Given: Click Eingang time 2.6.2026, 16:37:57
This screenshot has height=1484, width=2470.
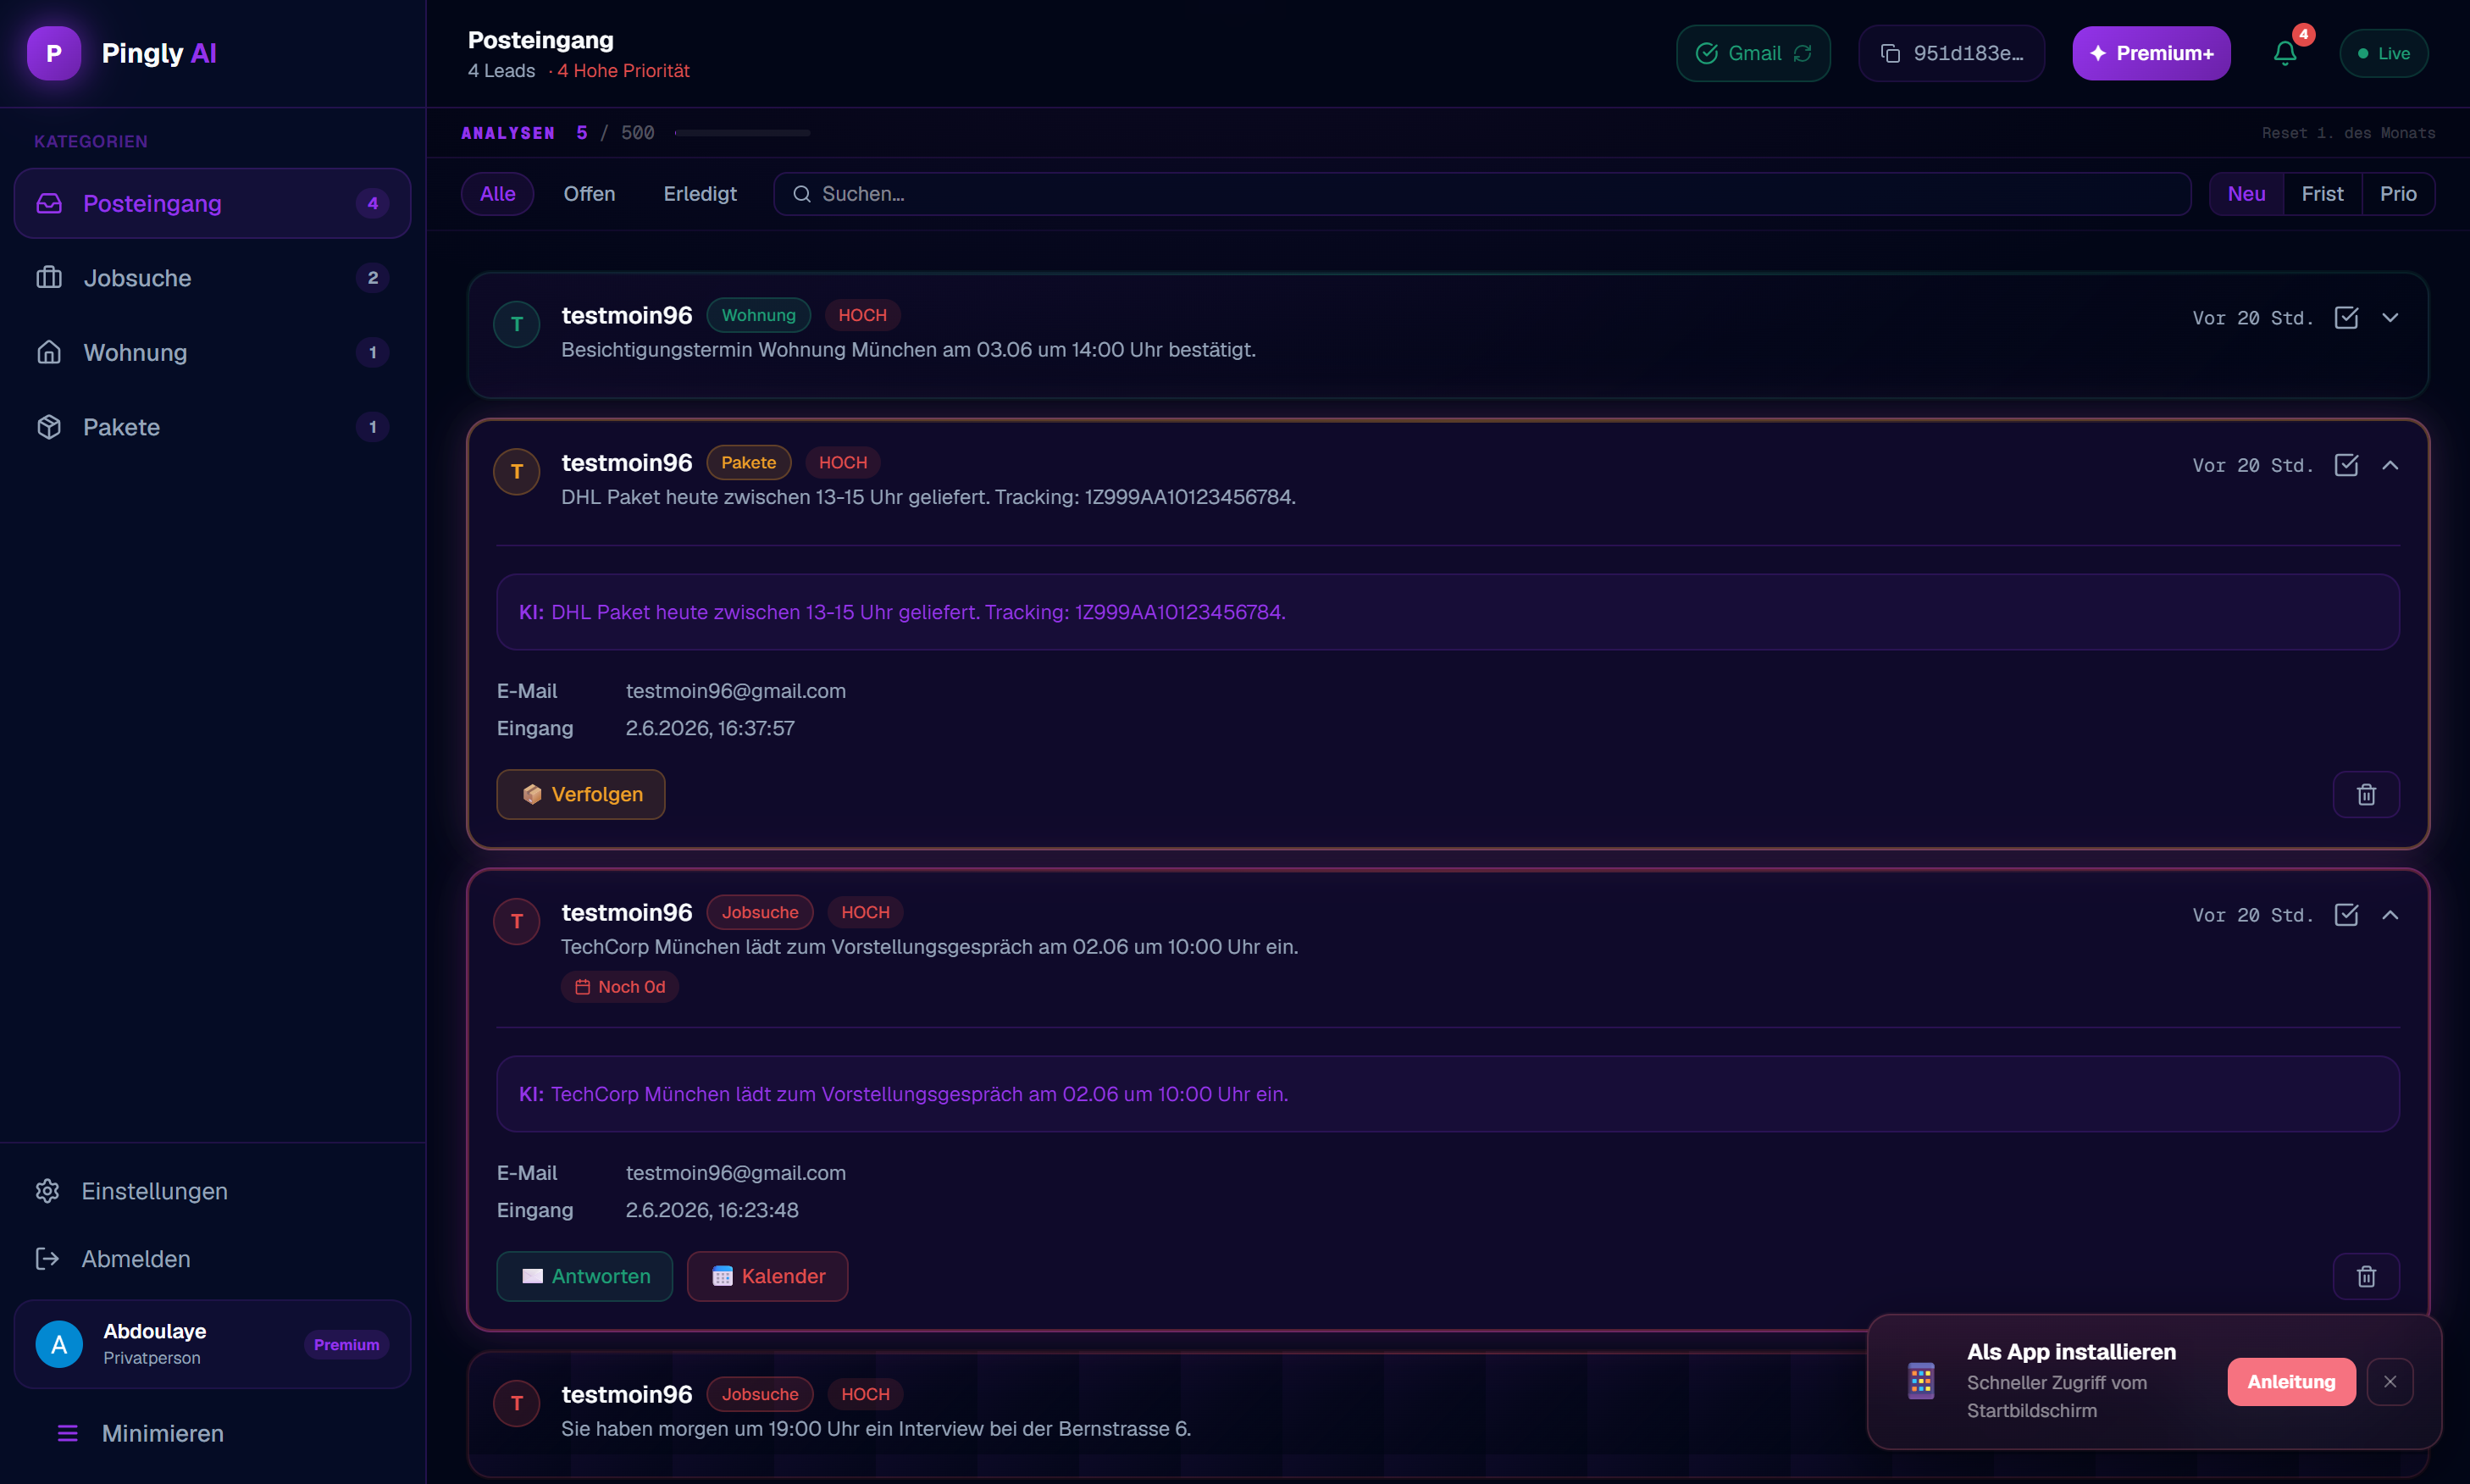Looking at the screenshot, I should (x=710, y=728).
